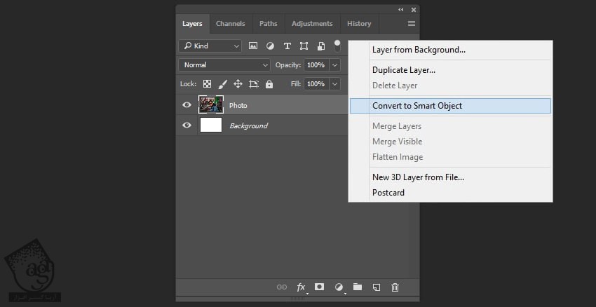Open the History tab
Screen dimensions: 596x307
click(359, 23)
